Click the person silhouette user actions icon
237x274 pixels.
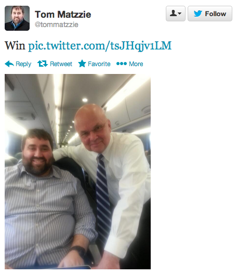pyautogui.click(x=173, y=13)
